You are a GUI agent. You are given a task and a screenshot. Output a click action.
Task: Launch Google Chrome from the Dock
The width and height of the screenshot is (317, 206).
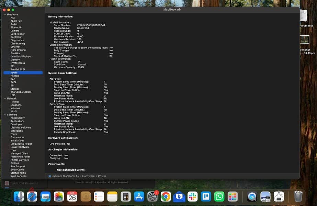[166, 196]
